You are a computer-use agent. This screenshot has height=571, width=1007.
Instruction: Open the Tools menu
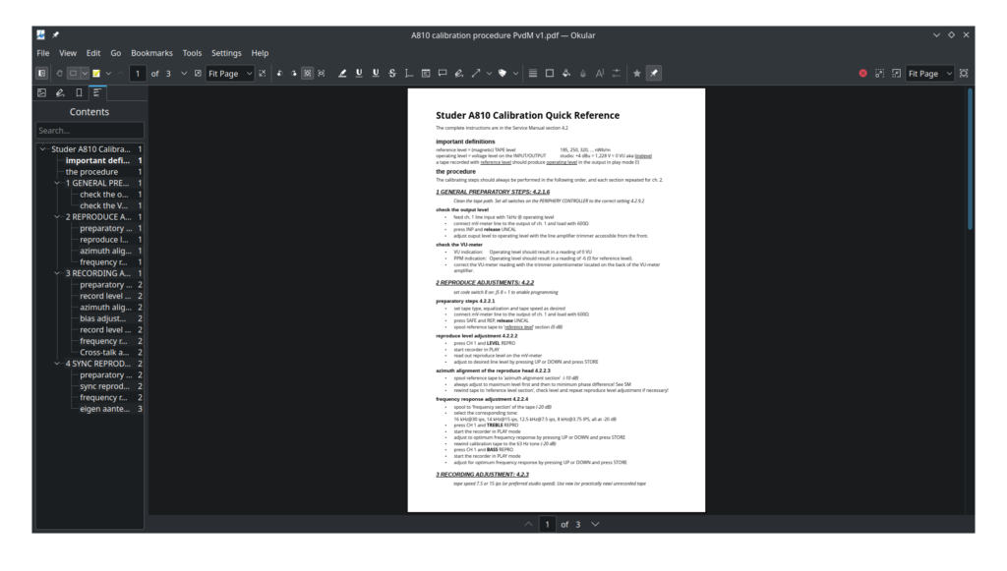192,53
